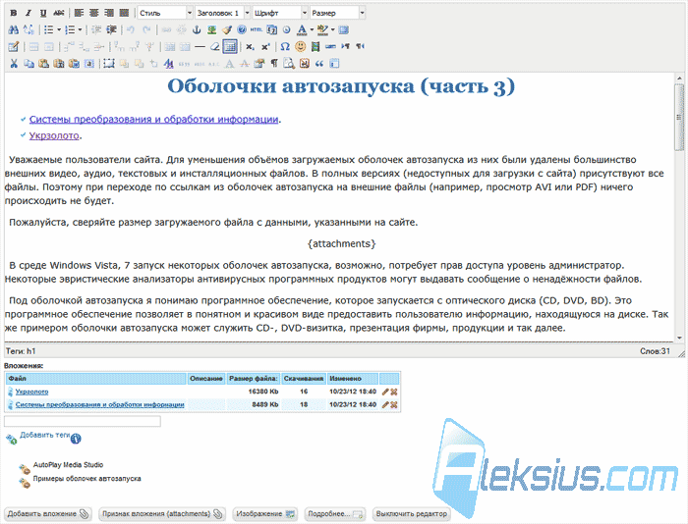Screen dimensions: 688x524
Task: Toggle underline text formatting
Action: click(x=43, y=13)
